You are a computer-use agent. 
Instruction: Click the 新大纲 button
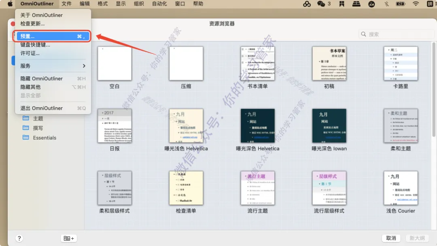[x=417, y=238]
